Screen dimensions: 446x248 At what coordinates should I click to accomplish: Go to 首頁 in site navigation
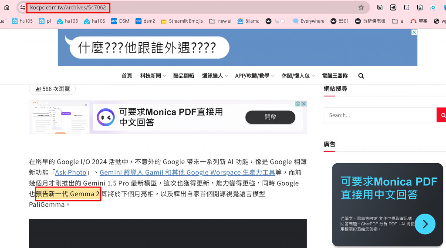click(127, 76)
